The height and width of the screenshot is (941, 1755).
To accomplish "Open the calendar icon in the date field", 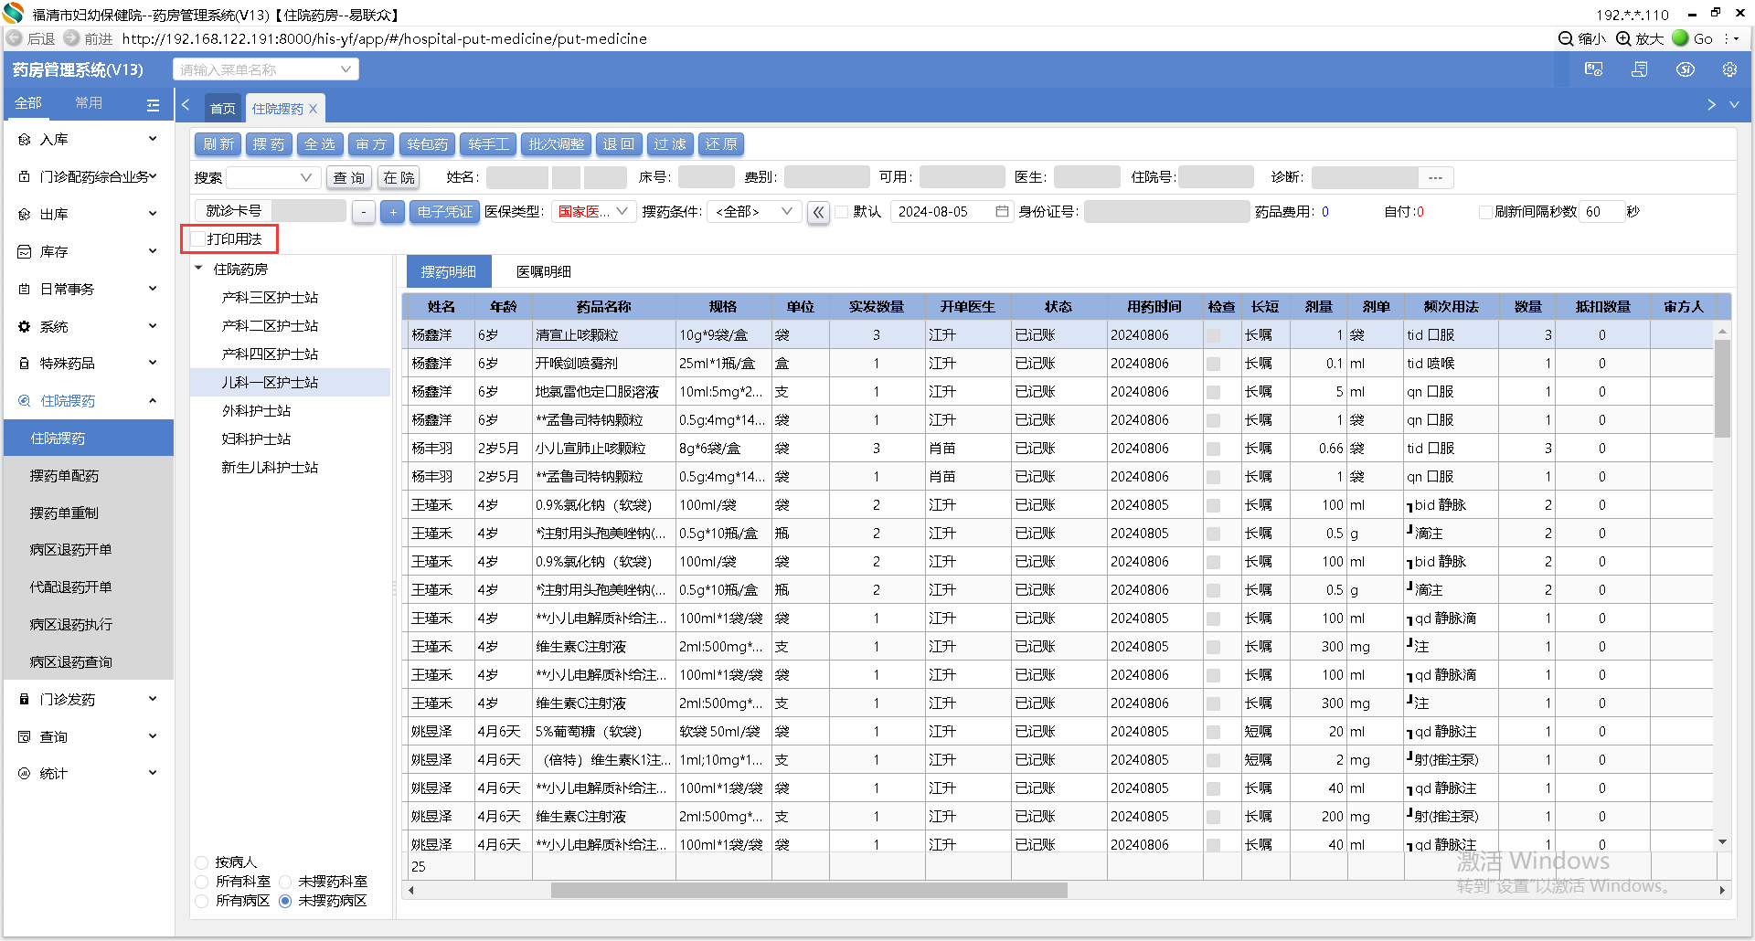I will (x=1002, y=211).
